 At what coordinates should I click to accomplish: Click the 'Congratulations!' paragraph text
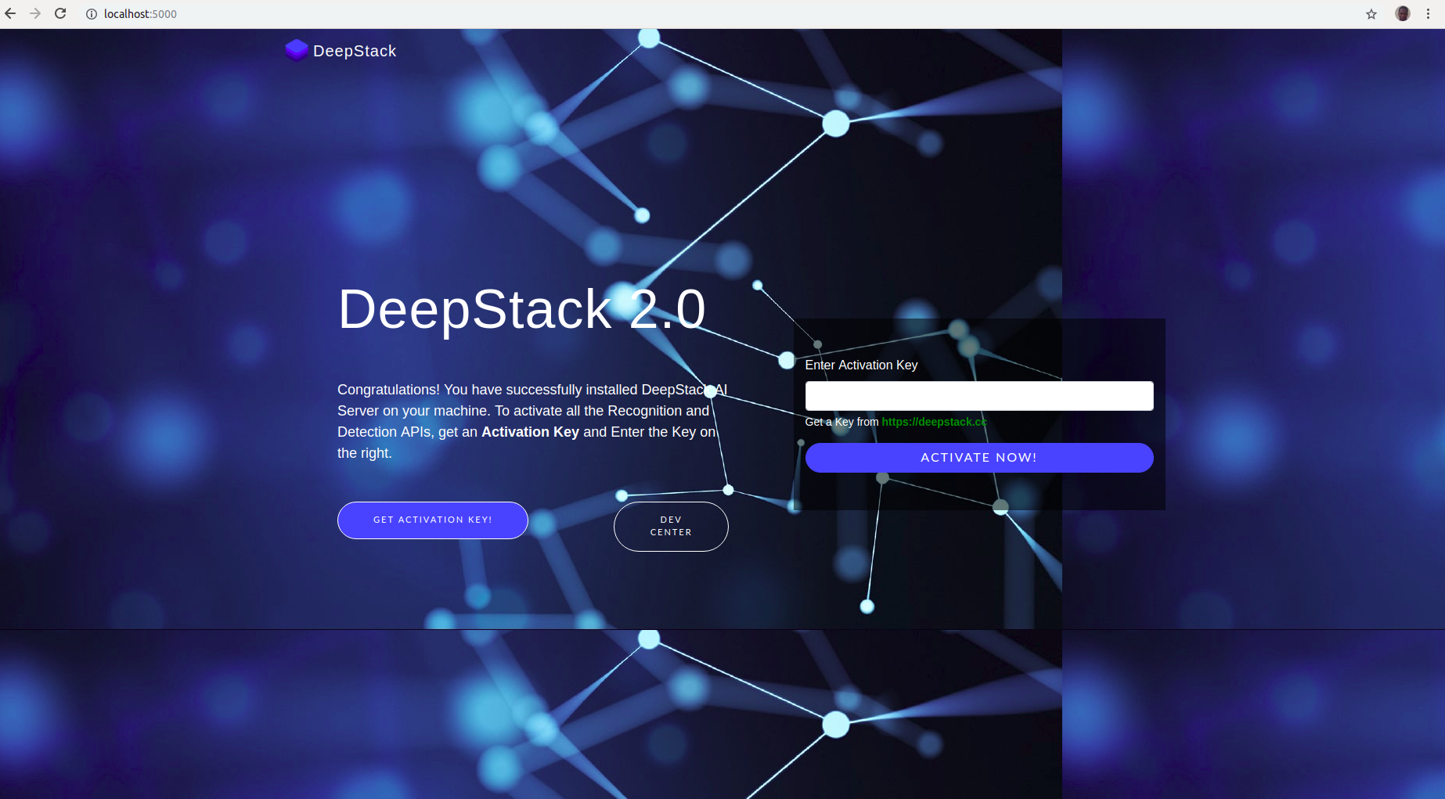click(532, 421)
